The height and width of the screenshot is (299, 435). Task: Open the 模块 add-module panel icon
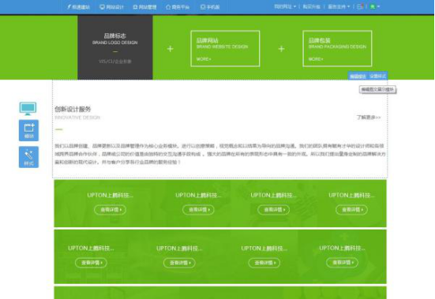point(29,130)
